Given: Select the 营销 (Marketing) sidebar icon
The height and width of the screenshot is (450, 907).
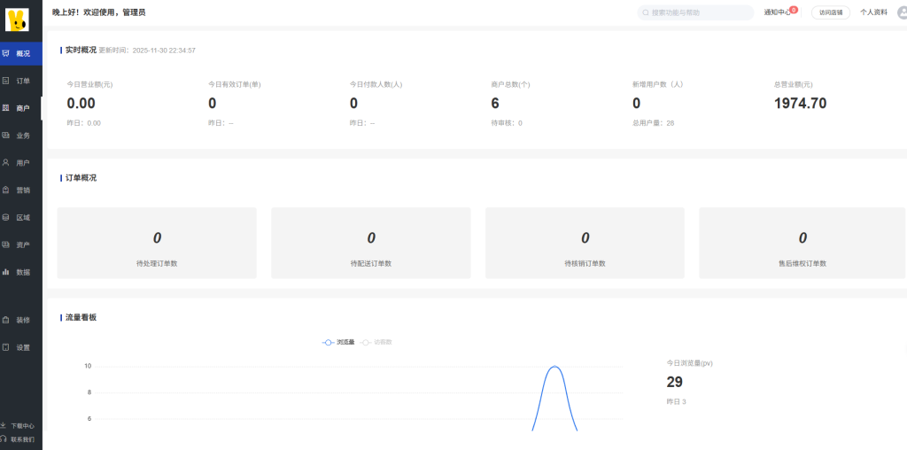Looking at the screenshot, I should 6,190.
